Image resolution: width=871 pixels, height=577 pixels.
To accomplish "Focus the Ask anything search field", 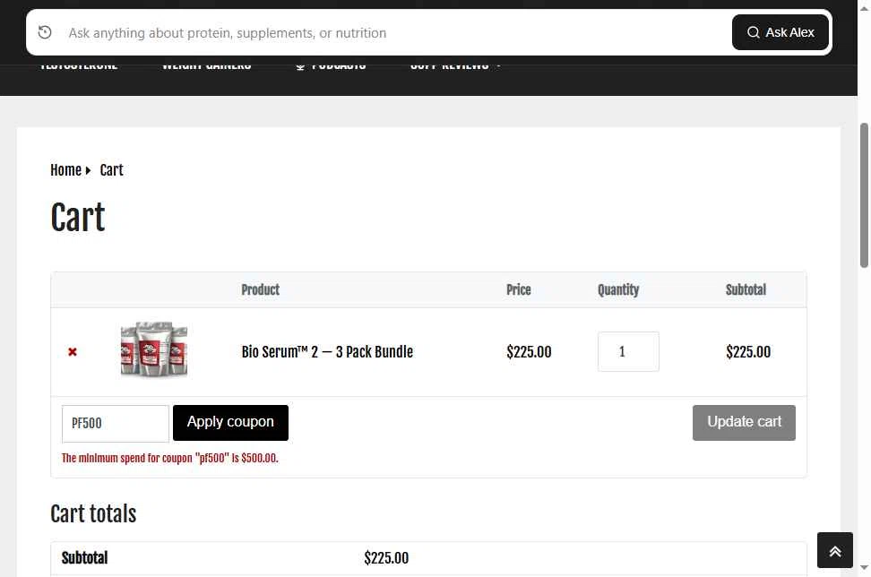I will tap(394, 33).
